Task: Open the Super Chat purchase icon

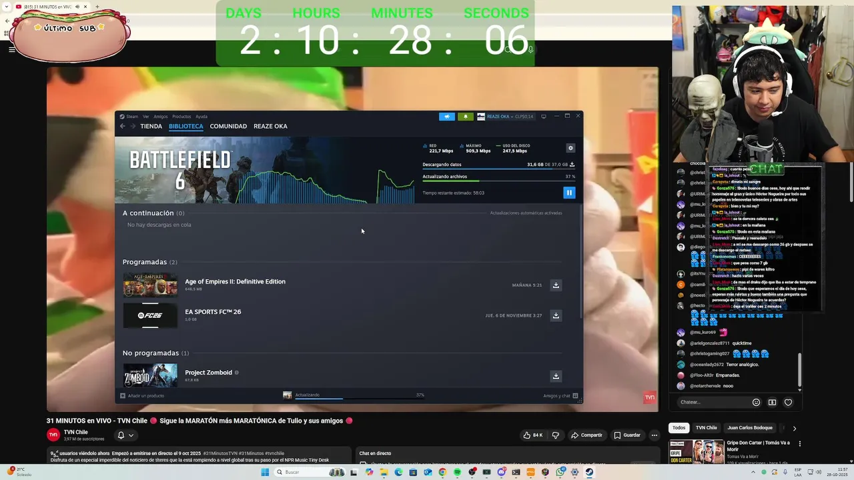Action: [x=772, y=402]
